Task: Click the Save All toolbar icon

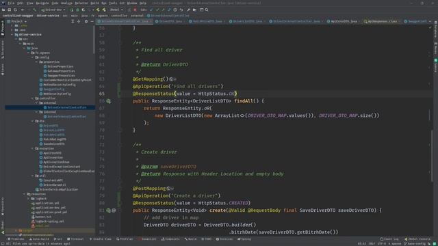Action: pos(9,10)
